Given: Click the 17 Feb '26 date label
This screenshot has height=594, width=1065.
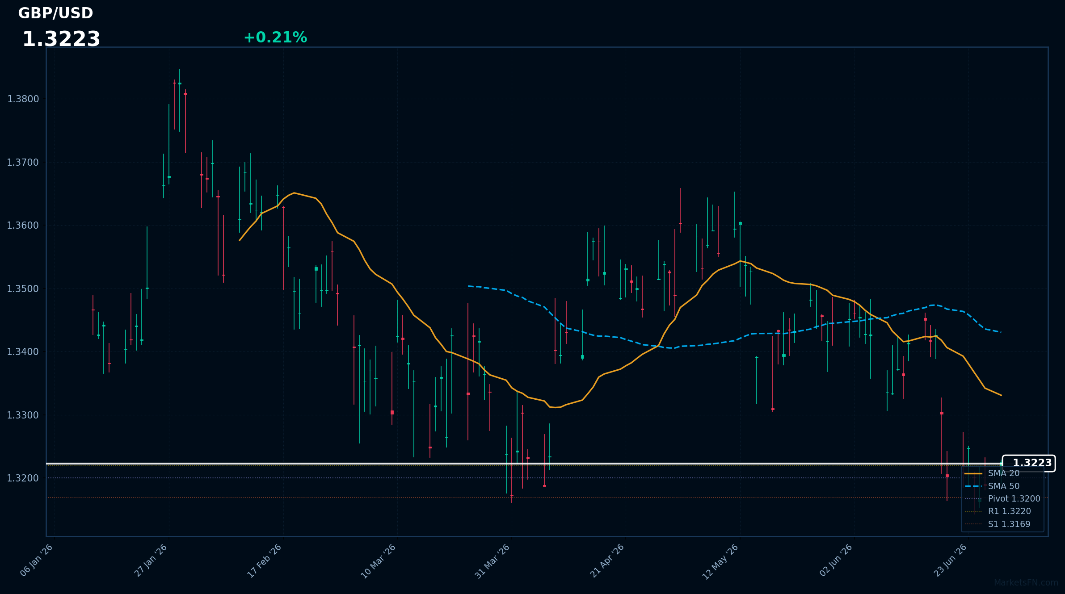Looking at the screenshot, I should [x=265, y=561].
